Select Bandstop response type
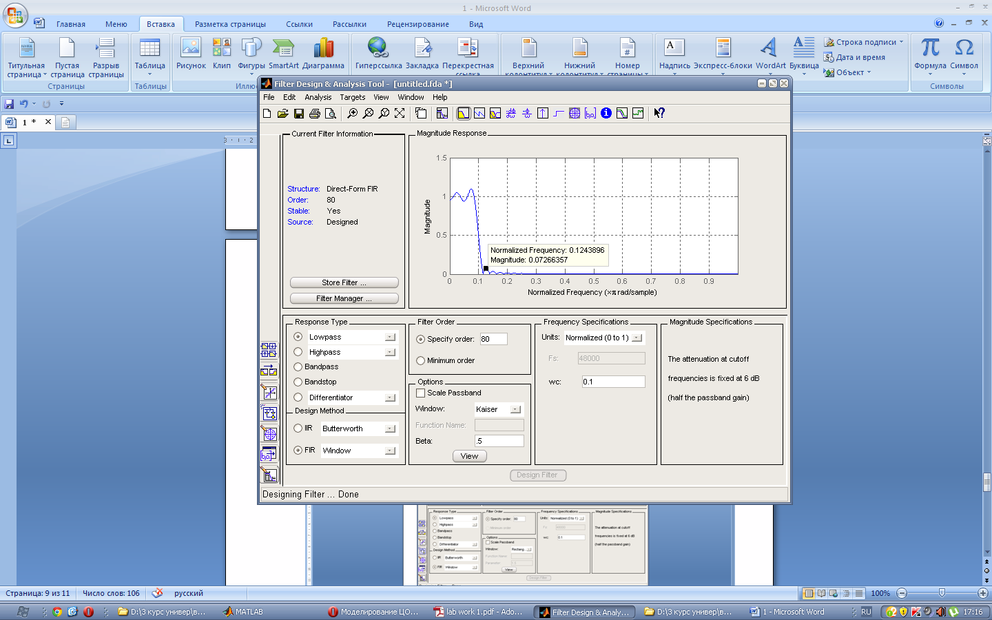The height and width of the screenshot is (620, 992). [298, 382]
